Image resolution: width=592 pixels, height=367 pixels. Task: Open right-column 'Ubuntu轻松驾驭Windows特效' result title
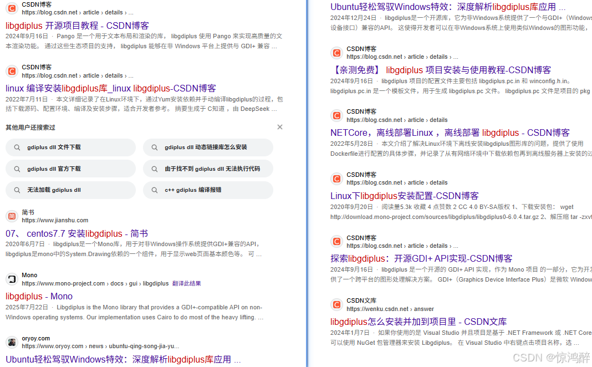click(x=448, y=7)
